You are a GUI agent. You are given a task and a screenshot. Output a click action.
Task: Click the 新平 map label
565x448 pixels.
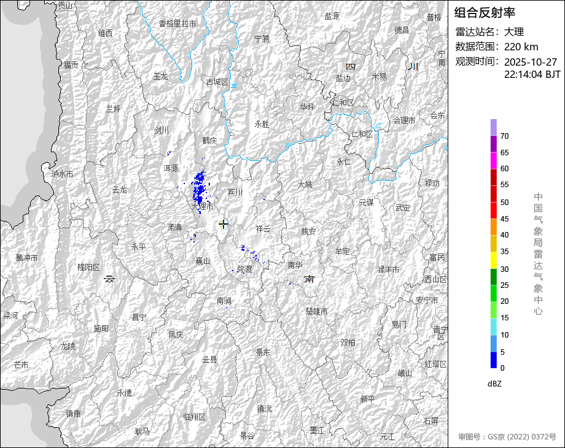(x=367, y=399)
